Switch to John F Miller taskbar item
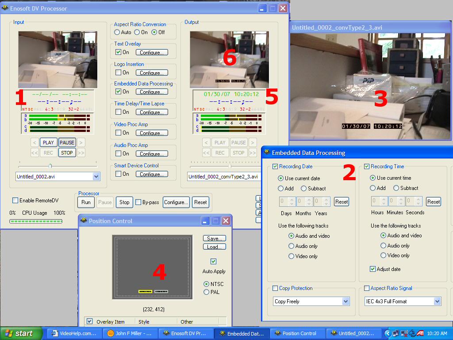453x340 pixels. (130, 333)
